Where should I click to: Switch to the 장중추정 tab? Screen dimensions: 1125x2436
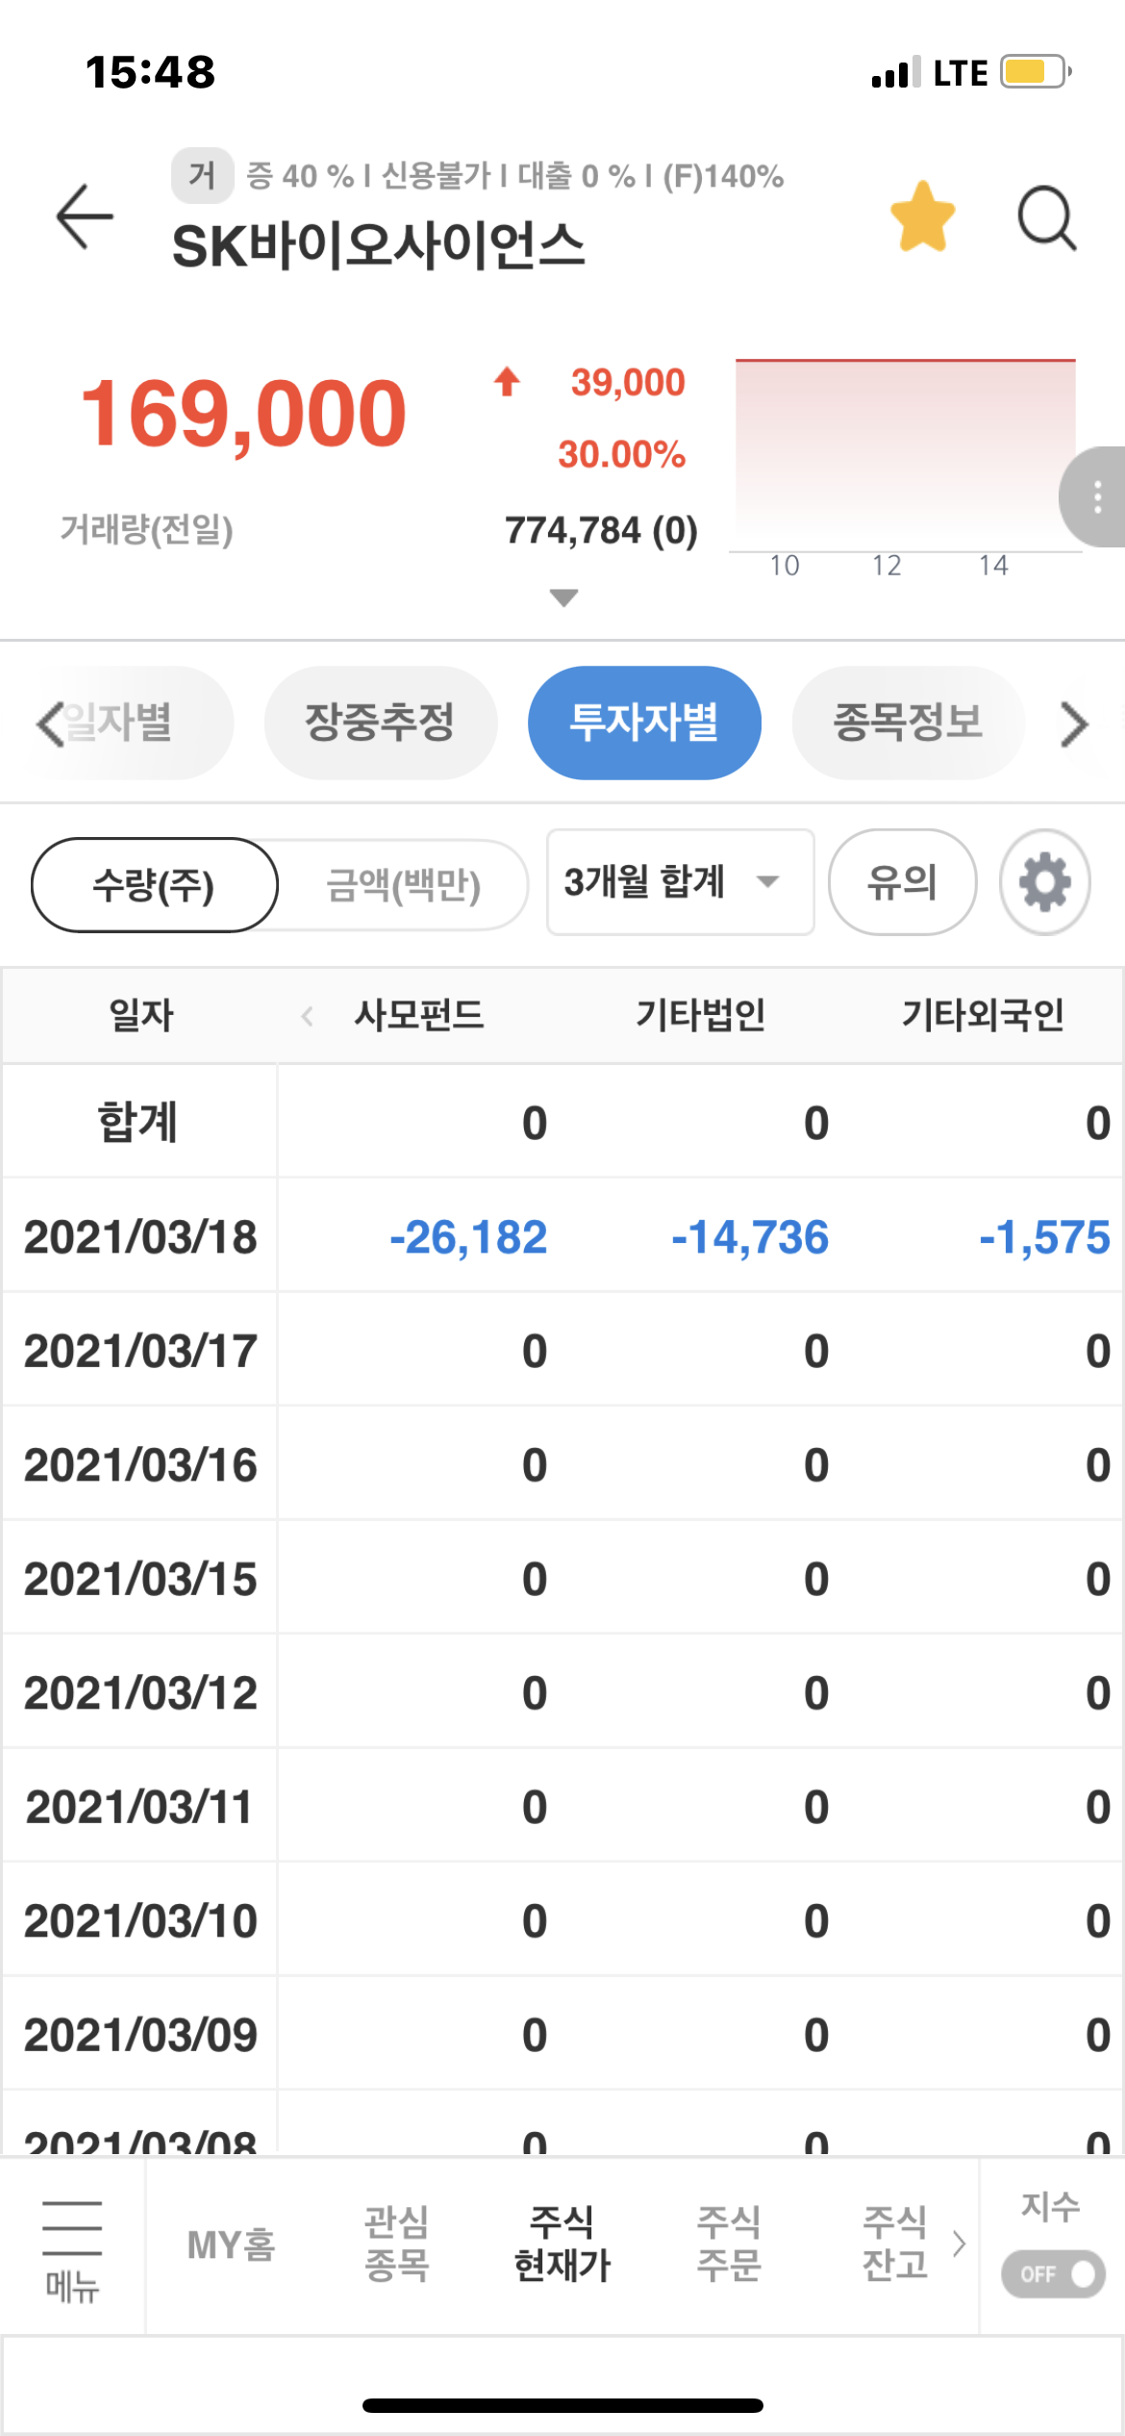pos(381,723)
